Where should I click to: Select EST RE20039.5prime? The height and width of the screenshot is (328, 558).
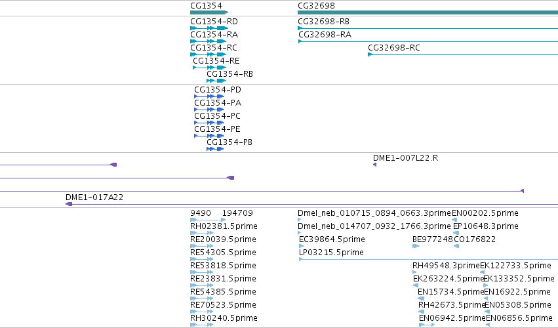tap(223, 239)
